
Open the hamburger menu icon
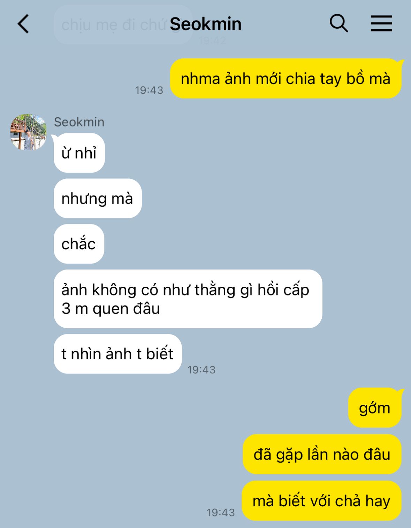tap(381, 24)
